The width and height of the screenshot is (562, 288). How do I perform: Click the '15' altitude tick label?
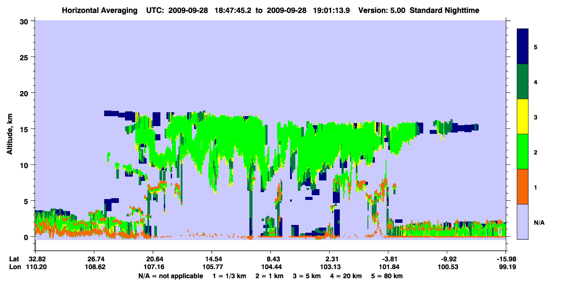[x=25, y=129]
